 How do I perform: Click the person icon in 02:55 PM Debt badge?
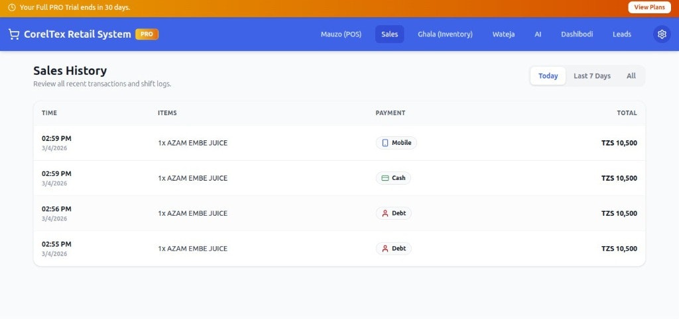coord(385,249)
